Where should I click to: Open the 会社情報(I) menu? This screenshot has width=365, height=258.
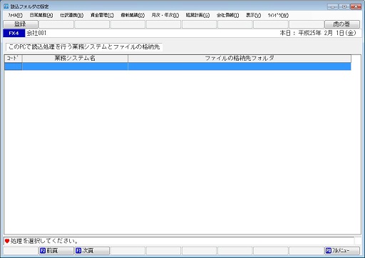coord(227,15)
